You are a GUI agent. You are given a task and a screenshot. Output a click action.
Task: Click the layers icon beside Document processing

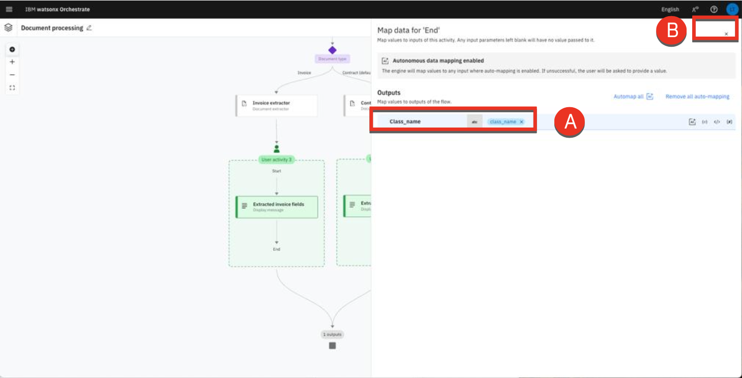(x=8, y=28)
